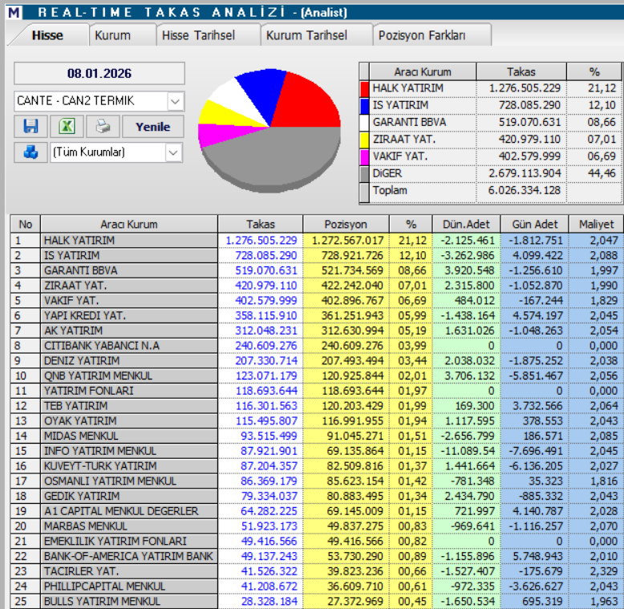Click Gün Adet value 5.748.943
Image resolution: width=624 pixels, height=609 pixels.
click(x=537, y=557)
